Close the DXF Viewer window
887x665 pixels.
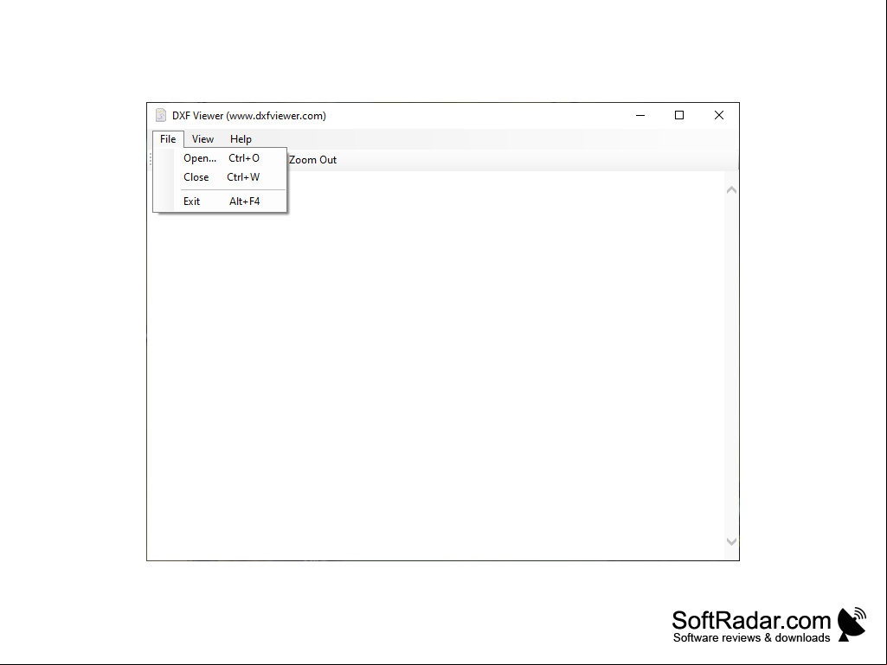tap(719, 115)
